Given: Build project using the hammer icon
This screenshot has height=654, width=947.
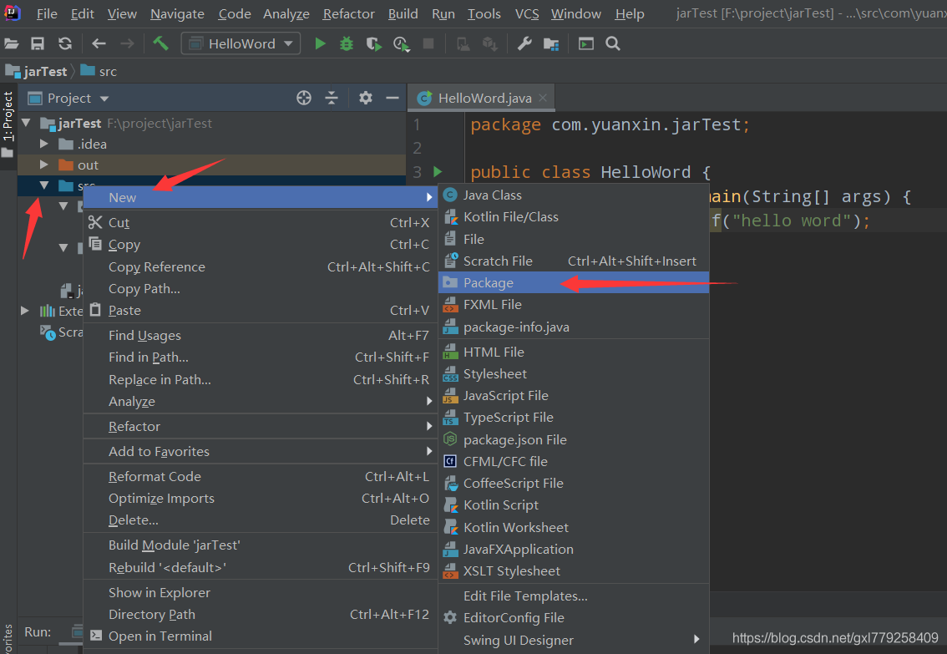Looking at the screenshot, I should click(160, 43).
